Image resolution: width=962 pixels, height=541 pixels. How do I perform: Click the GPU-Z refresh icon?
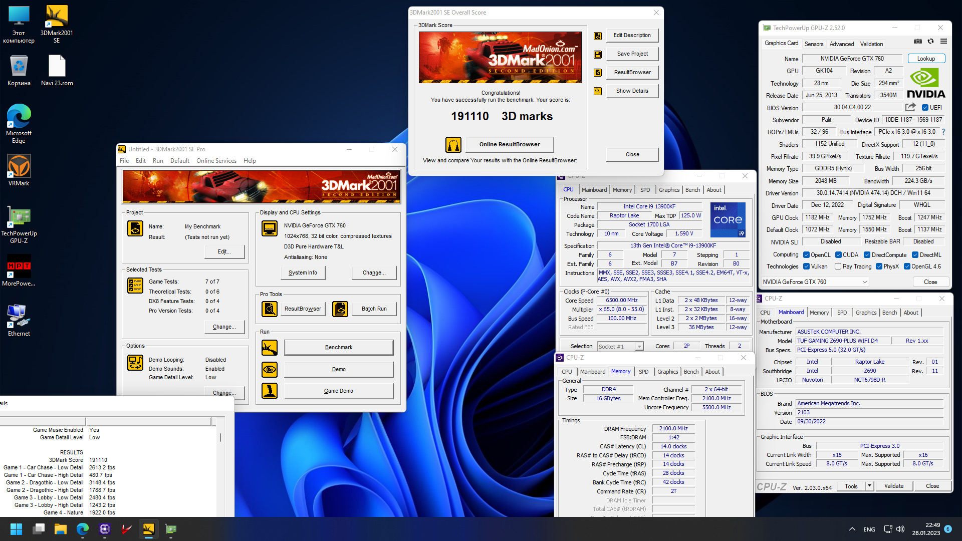tap(931, 42)
